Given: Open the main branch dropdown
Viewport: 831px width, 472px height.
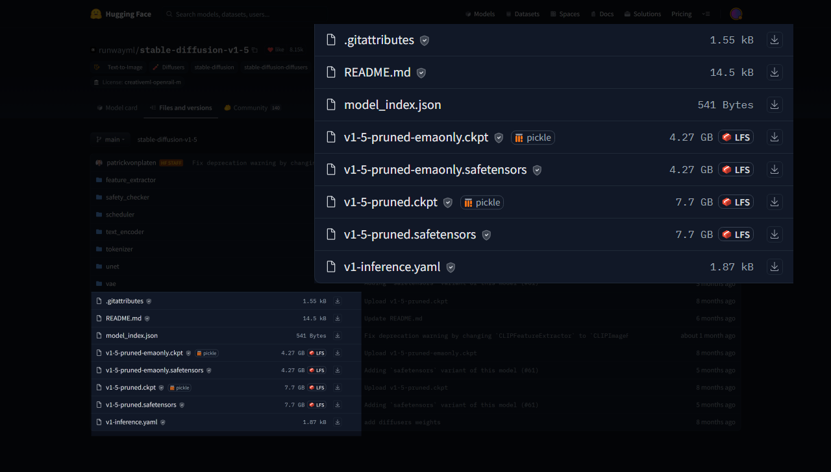Looking at the screenshot, I should pyautogui.click(x=111, y=139).
